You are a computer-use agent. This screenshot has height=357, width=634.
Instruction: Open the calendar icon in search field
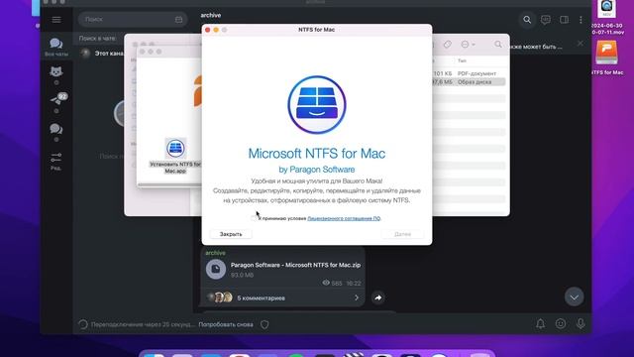click(x=178, y=20)
